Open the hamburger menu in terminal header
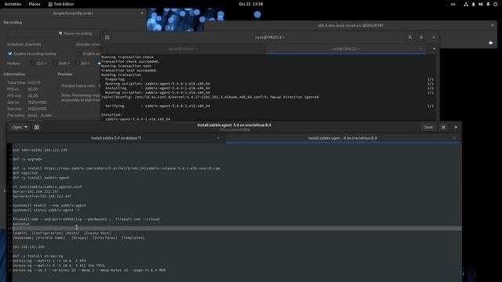This screenshot has height=282, width=502. click(421, 38)
